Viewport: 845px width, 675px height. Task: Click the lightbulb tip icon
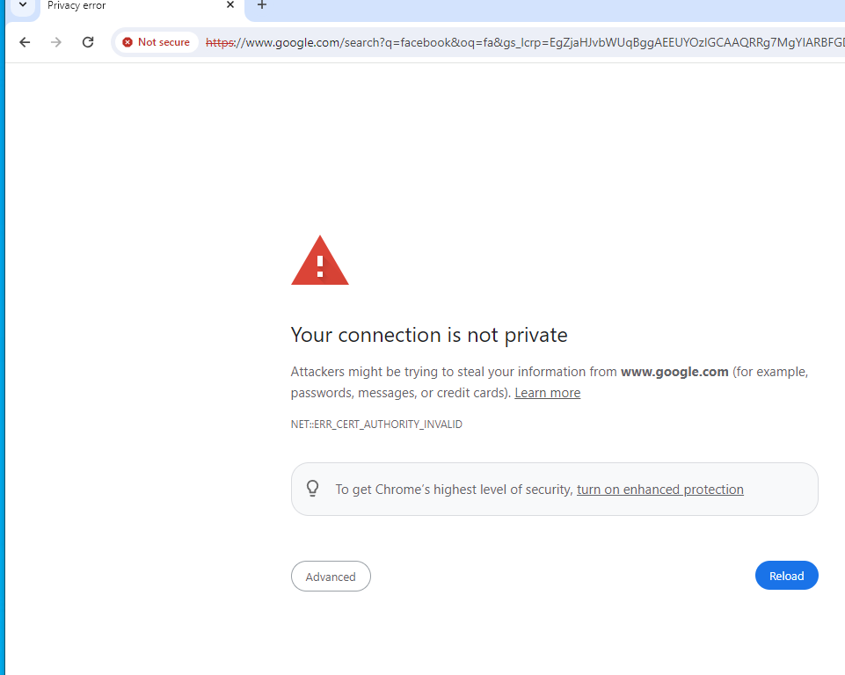click(x=312, y=489)
